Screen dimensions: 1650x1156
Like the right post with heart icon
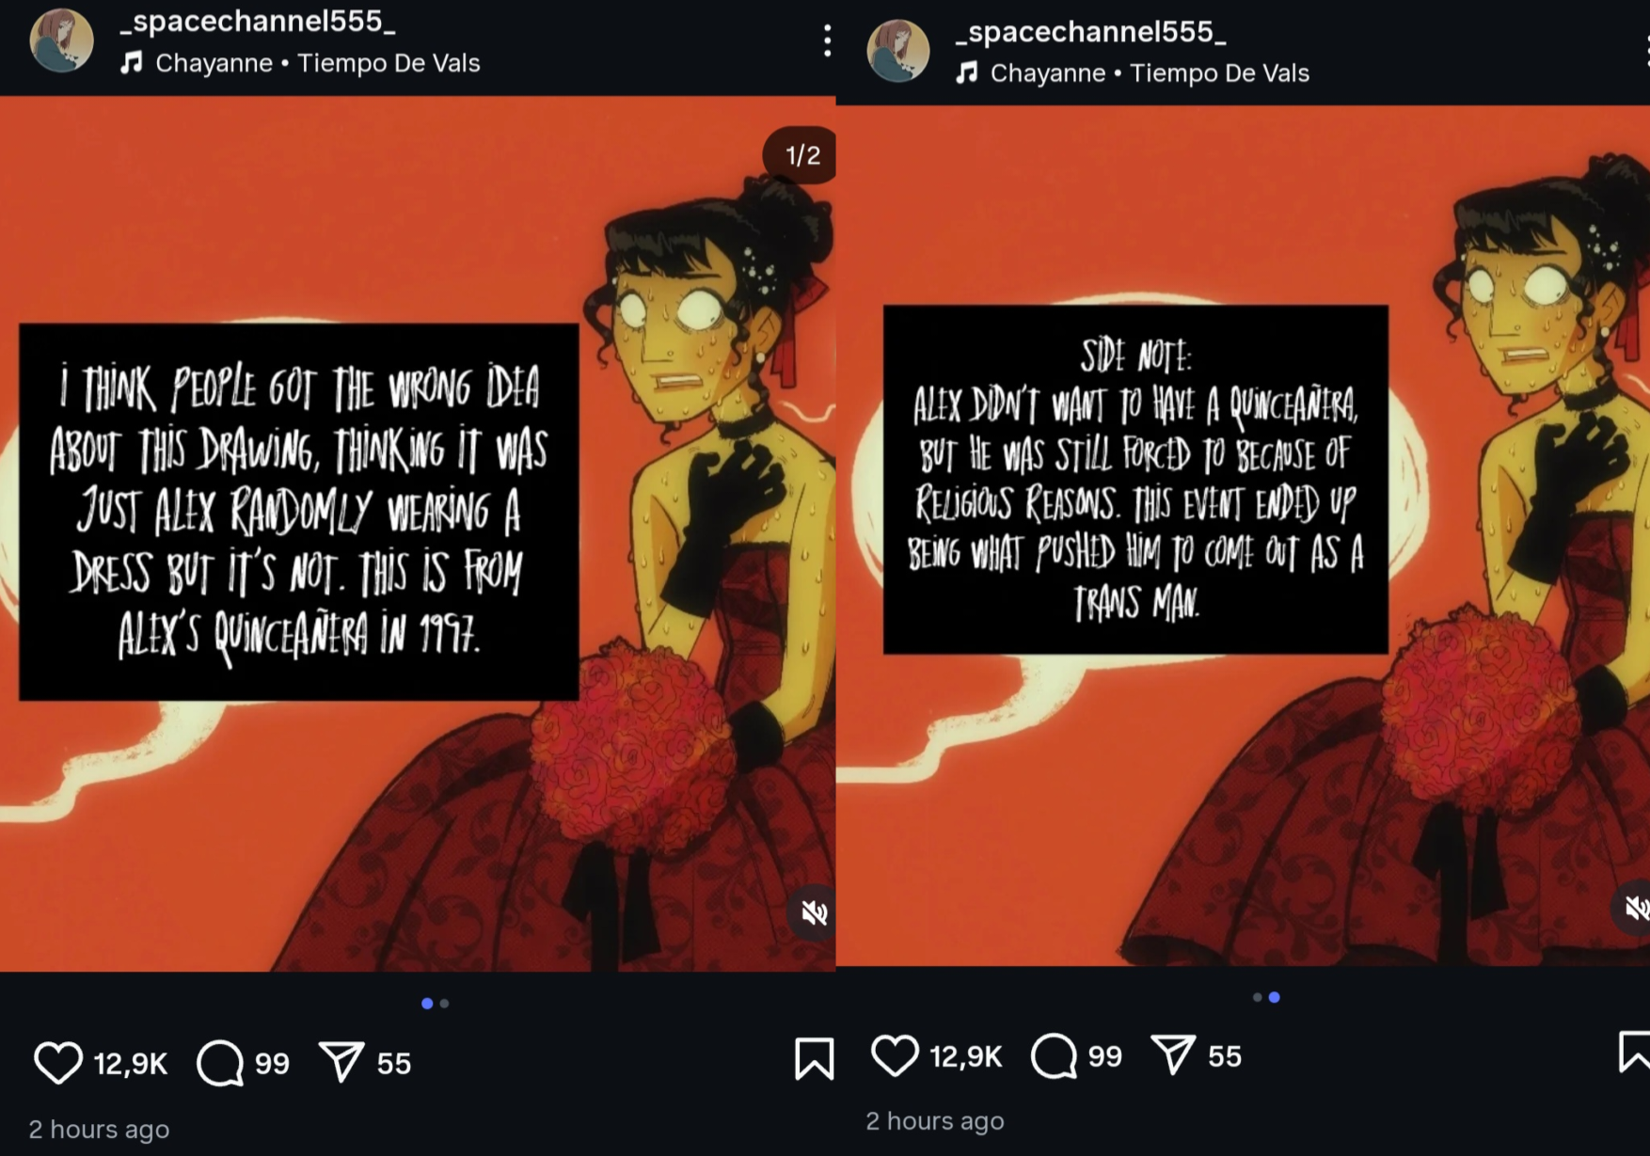pos(895,1055)
